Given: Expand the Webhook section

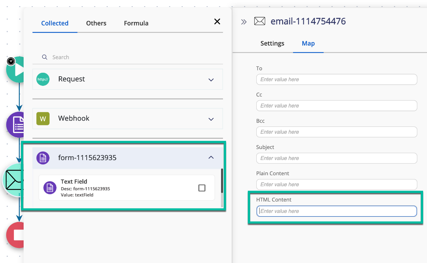Looking at the screenshot, I should 211,119.
